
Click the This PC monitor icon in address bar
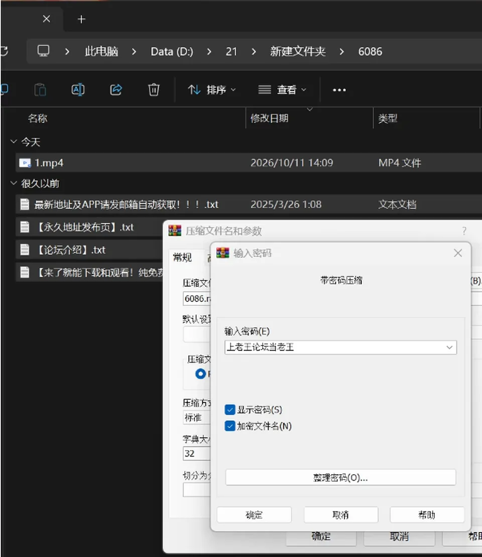click(43, 51)
